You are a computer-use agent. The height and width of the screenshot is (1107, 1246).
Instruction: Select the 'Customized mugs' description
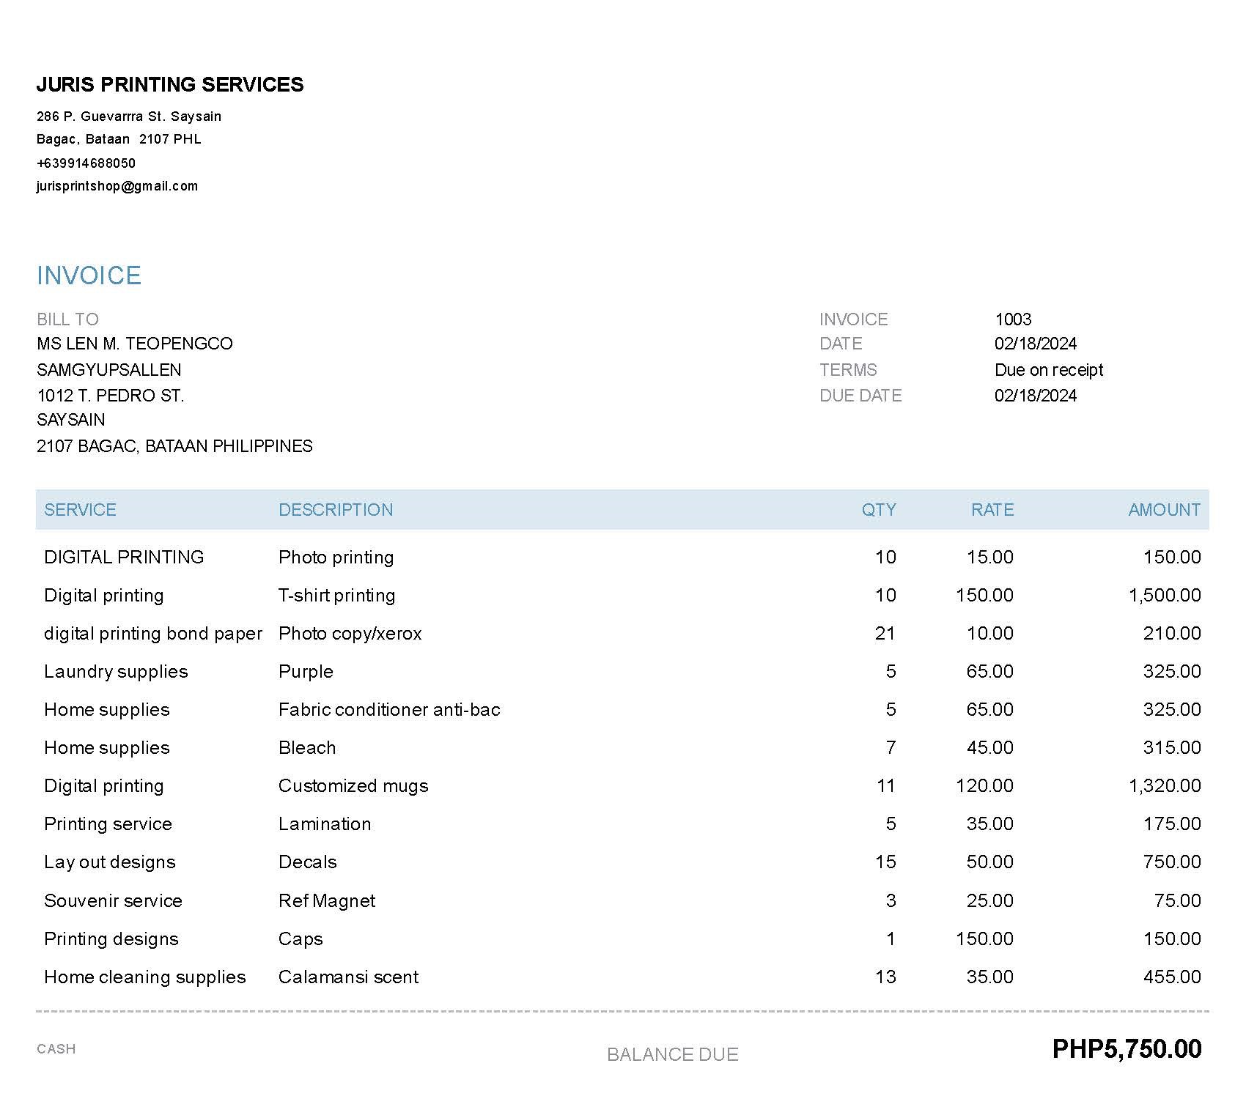click(x=353, y=786)
